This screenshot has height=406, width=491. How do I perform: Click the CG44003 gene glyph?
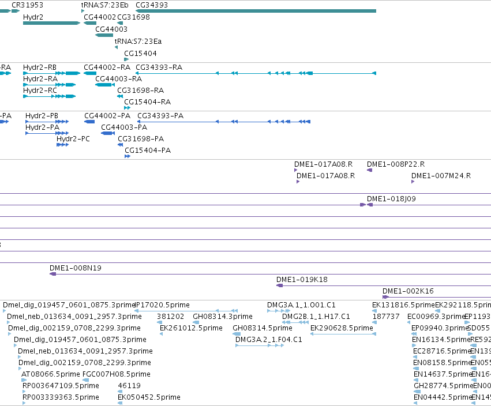pos(104,35)
